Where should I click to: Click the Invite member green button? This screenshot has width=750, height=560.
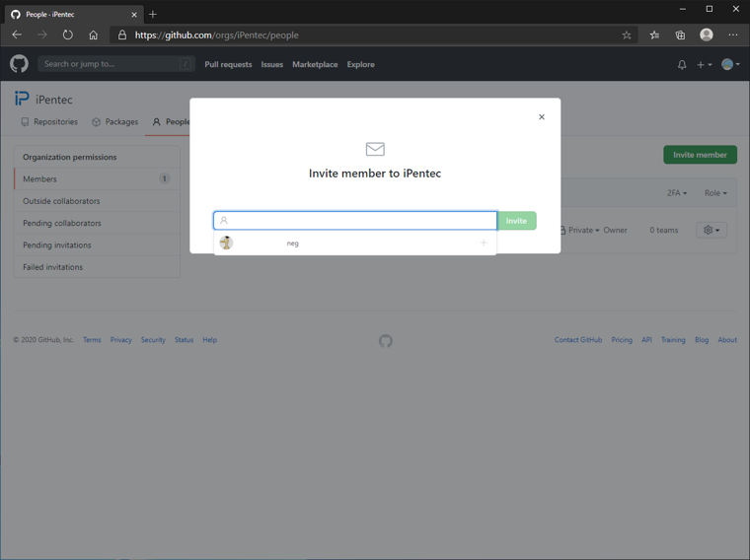coord(700,155)
